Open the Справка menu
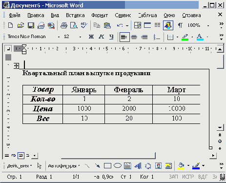The height and width of the screenshot is (183, 226). (x=191, y=15)
